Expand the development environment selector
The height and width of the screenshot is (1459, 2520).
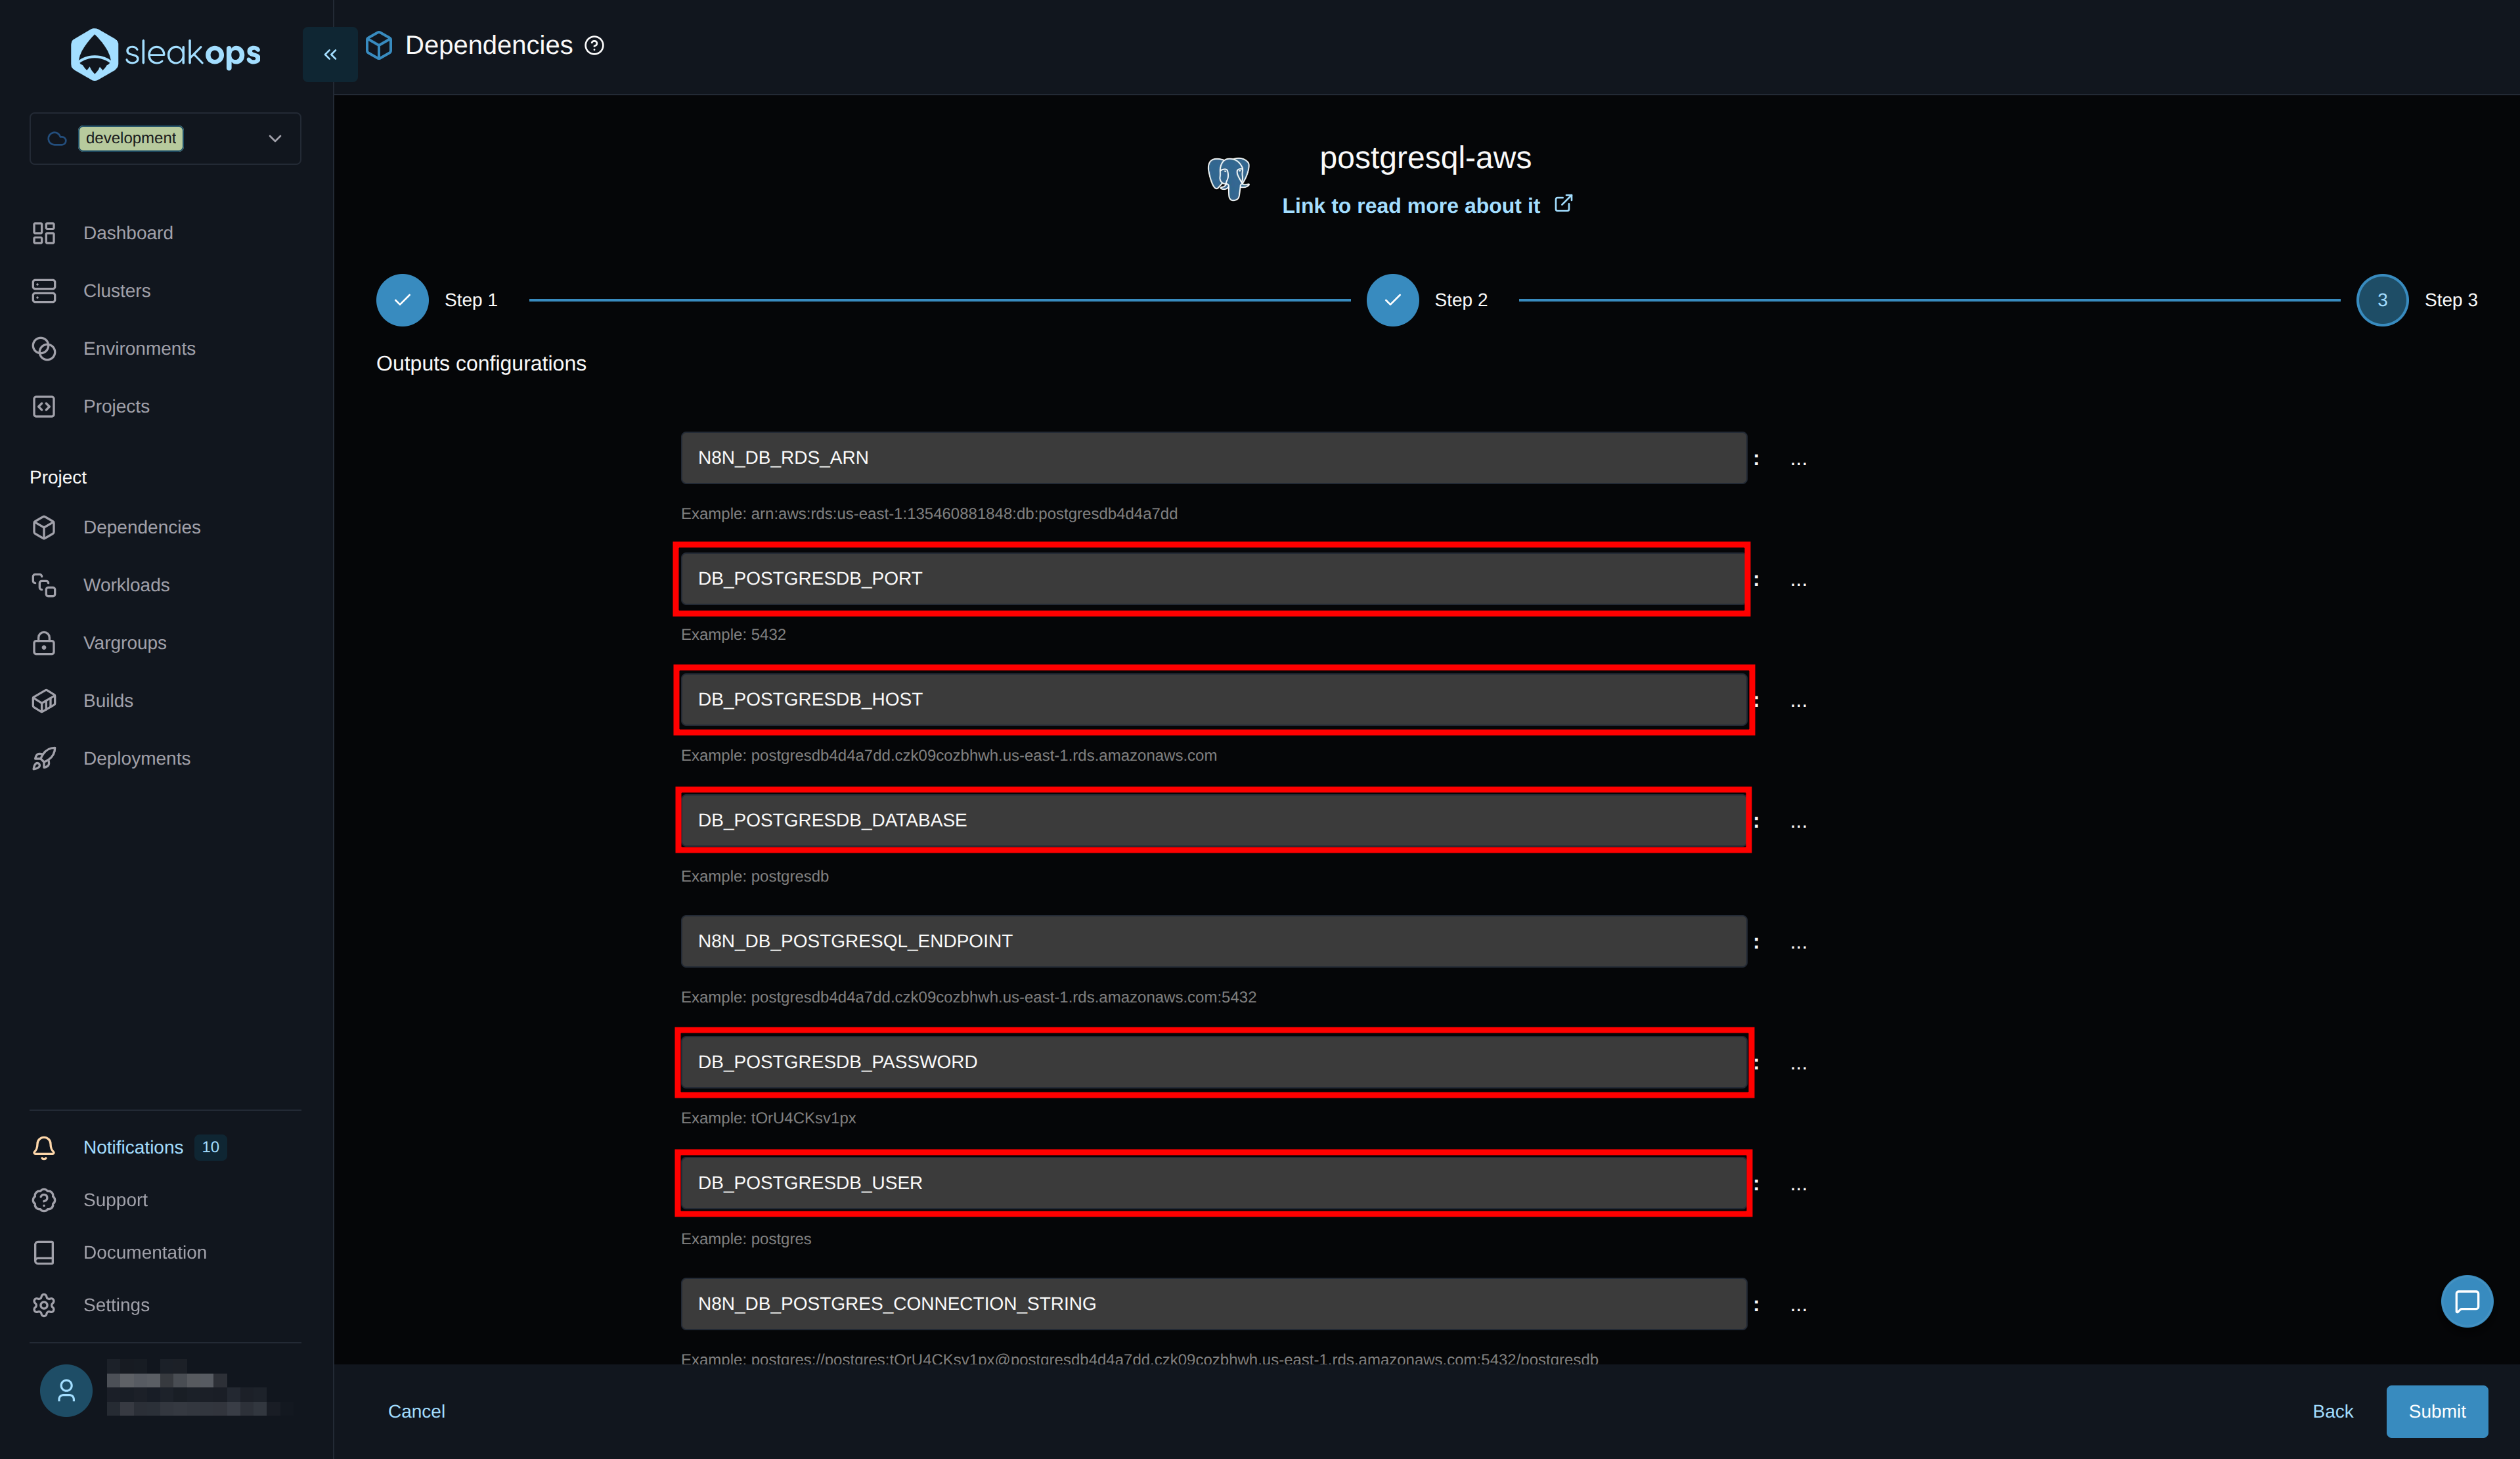click(x=275, y=138)
